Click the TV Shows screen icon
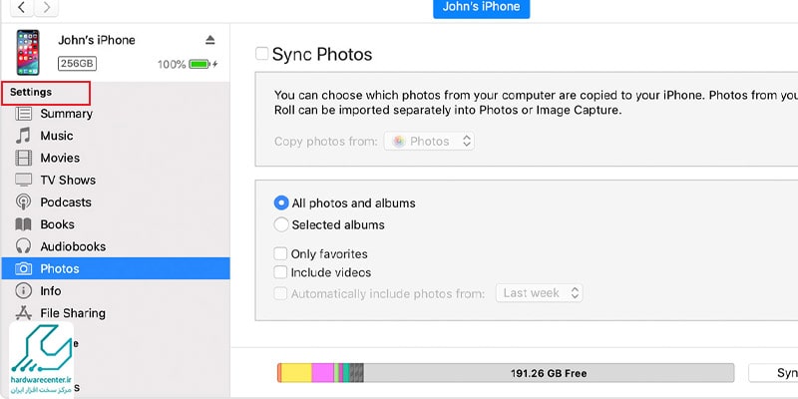The image size is (798, 399). click(x=23, y=180)
